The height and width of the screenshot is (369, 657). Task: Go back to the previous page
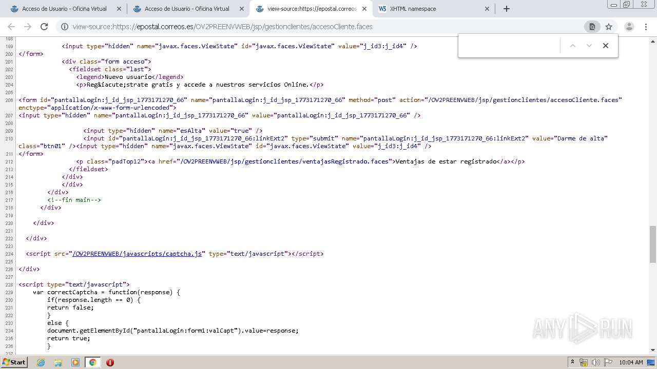pos(11,27)
